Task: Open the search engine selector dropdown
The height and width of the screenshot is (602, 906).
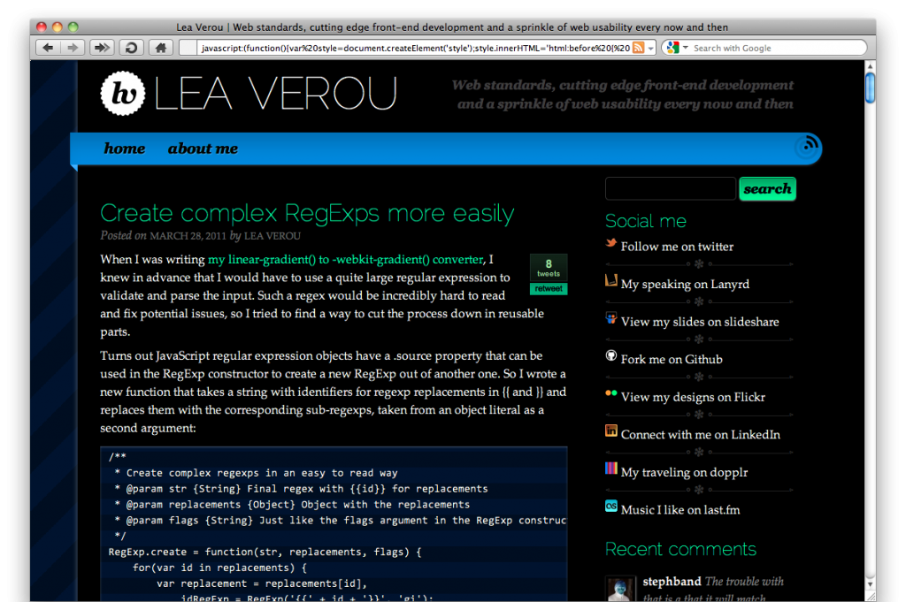Action: point(683,48)
